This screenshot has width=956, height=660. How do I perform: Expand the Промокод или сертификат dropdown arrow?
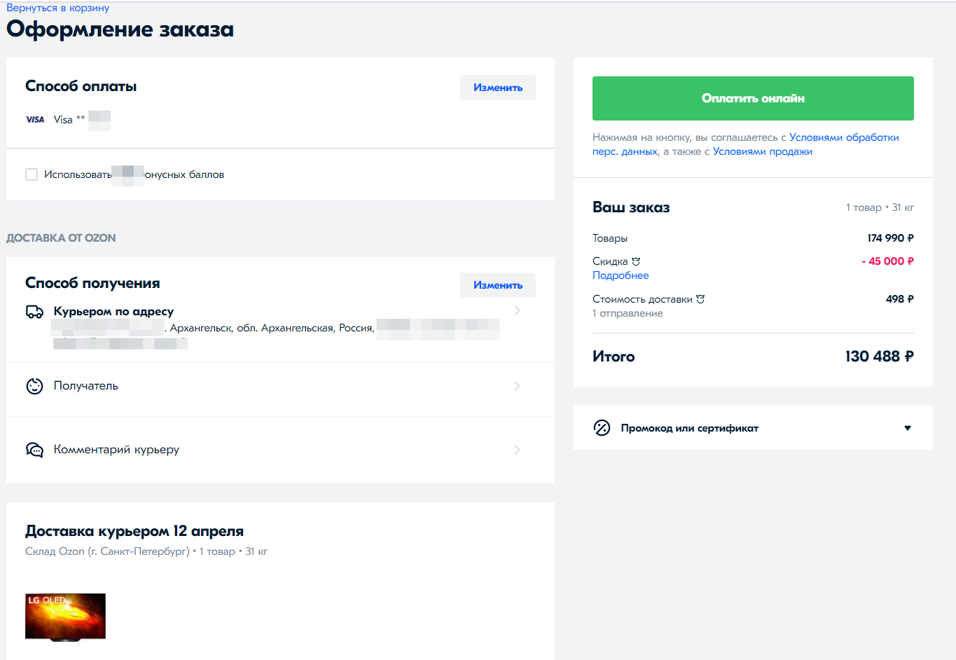click(907, 428)
